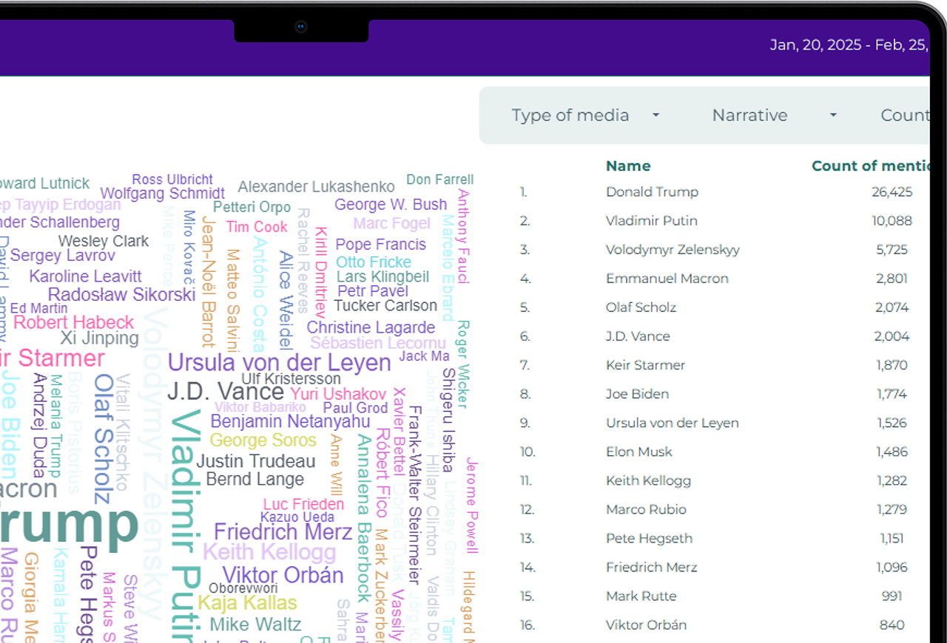Viewport: 947px width, 643px height.
Task: Click the 26,425 mention count
Action: point(892,191)
